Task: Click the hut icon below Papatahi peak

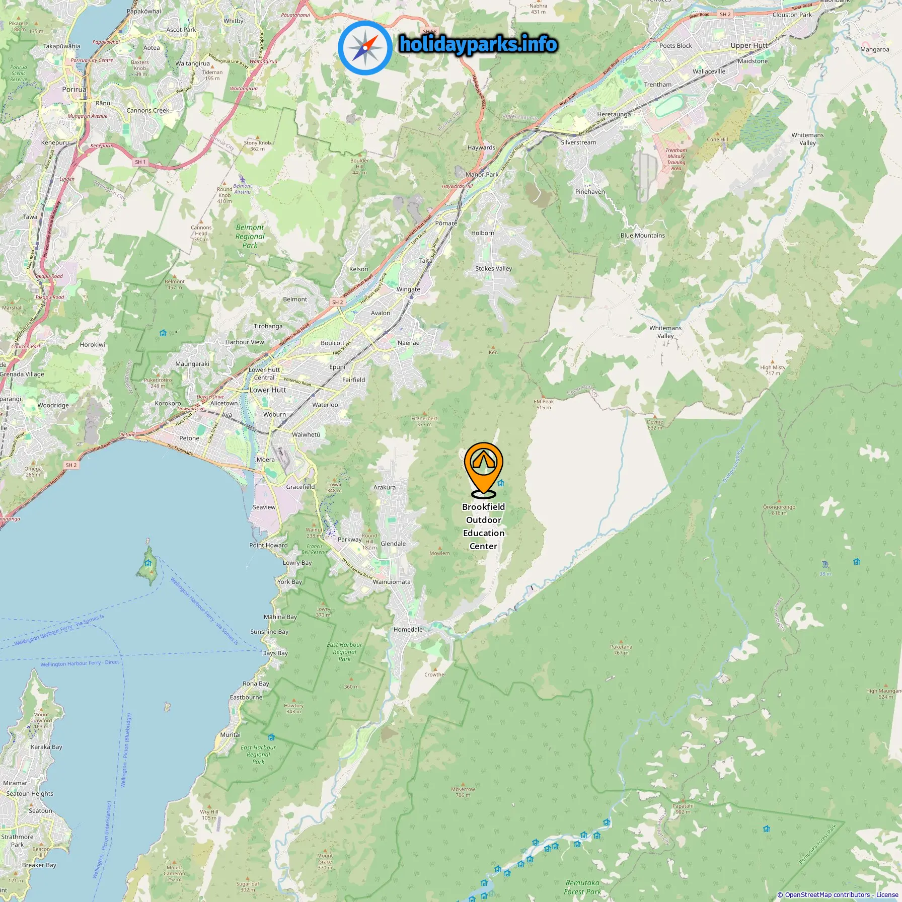Action: point(766,829)
